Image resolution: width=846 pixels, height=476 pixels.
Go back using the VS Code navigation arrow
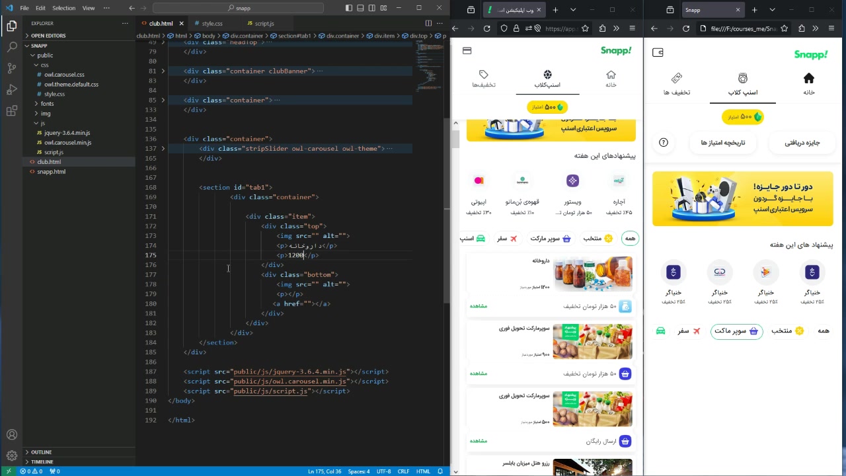(x=132, y=8)
